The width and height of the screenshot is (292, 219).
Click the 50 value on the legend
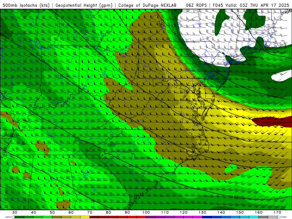(x=52, y=212)
